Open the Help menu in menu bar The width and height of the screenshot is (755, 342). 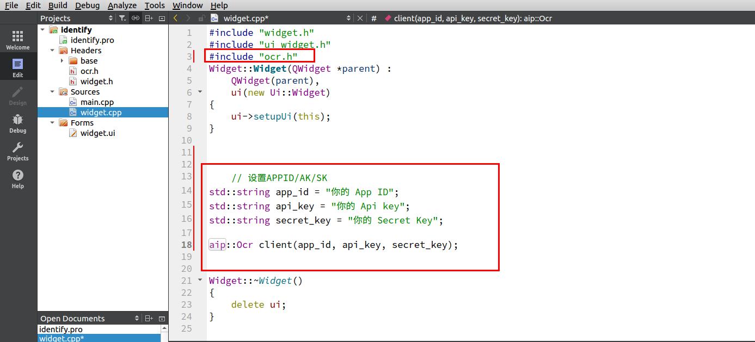[219, 5]
